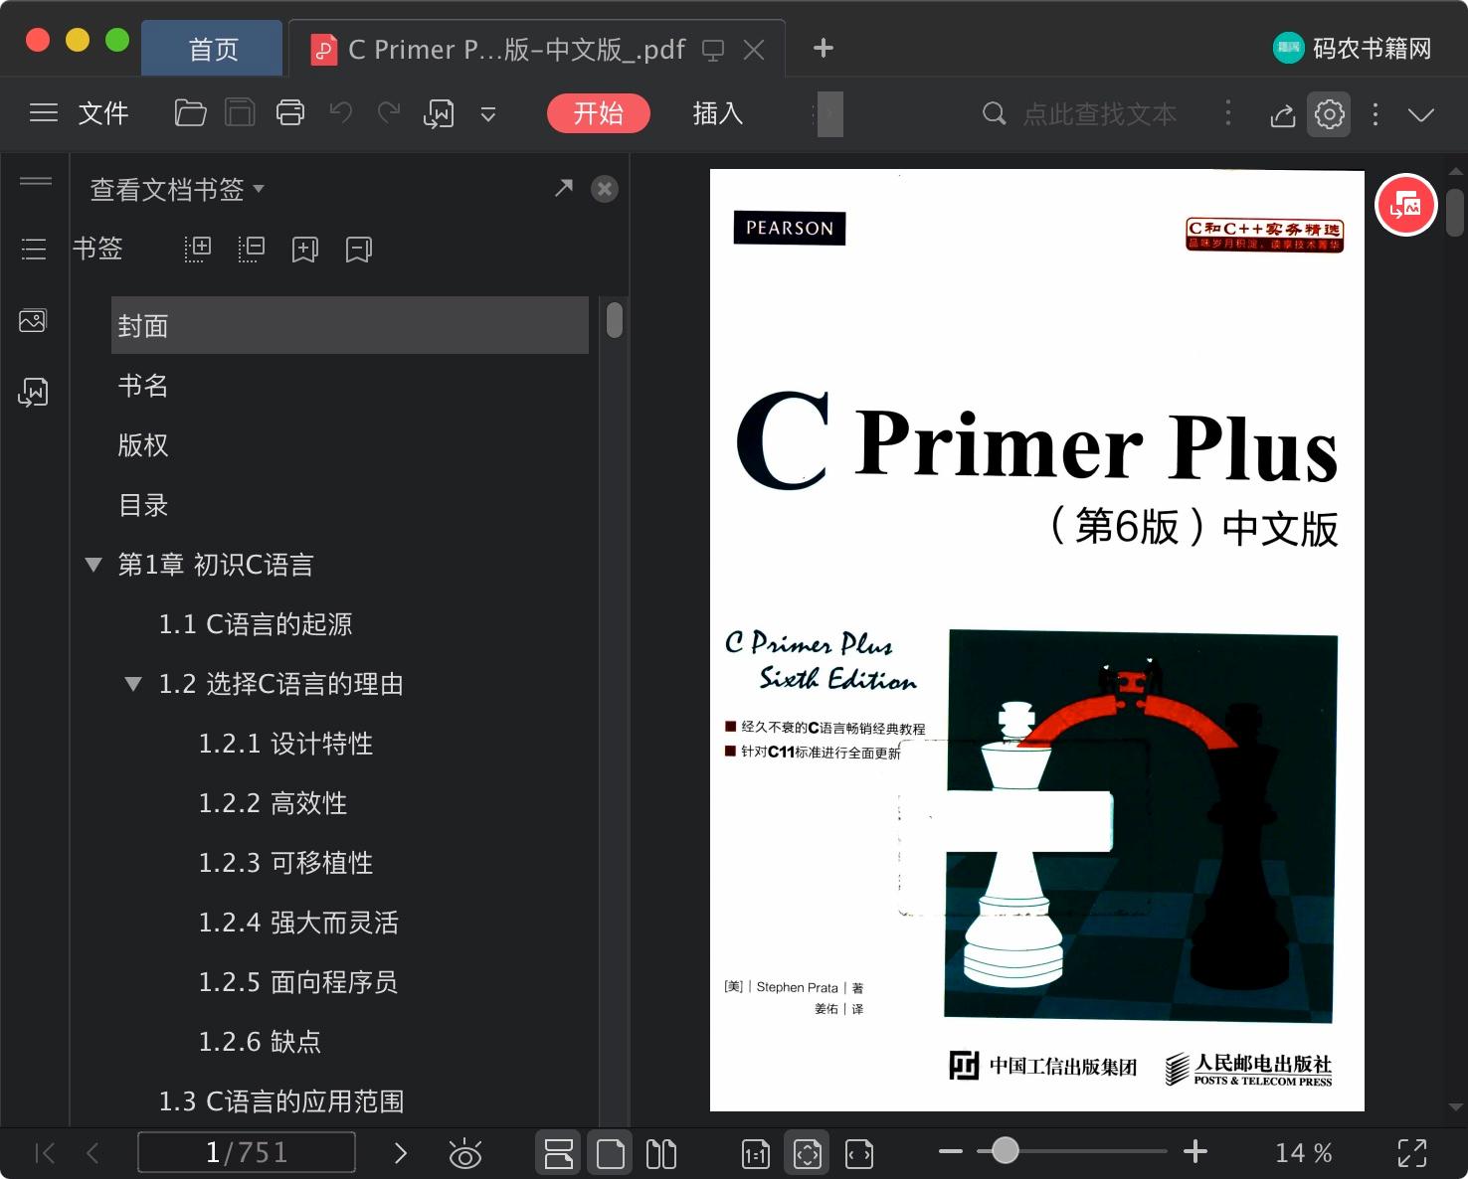Select the 1.2.3 可移植性 bookmark
The image size is (1468, 1179).
(x=285, y=863)
